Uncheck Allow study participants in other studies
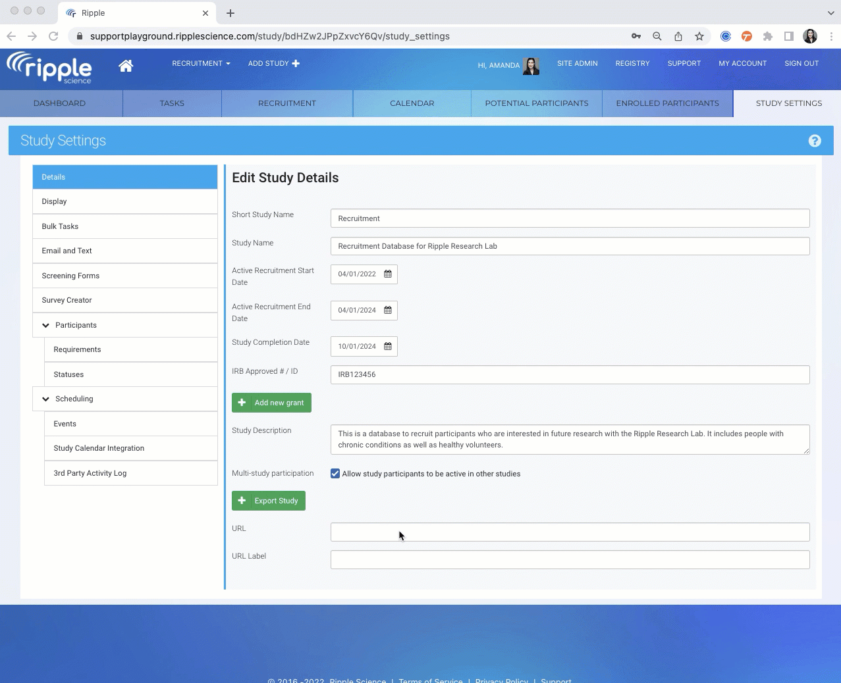This screenshot has height=683, width=841. click(x=335, y=474)
